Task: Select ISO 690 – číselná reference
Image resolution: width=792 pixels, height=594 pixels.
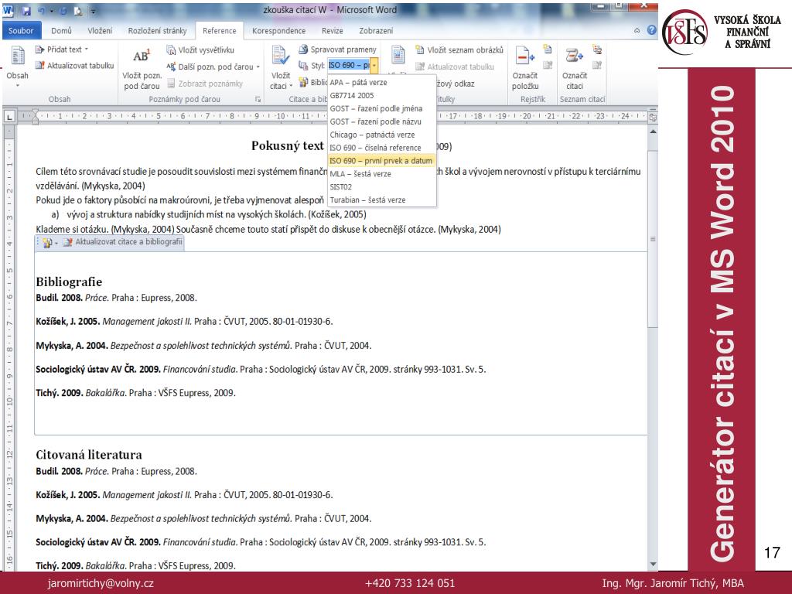Action: point(382,148)
